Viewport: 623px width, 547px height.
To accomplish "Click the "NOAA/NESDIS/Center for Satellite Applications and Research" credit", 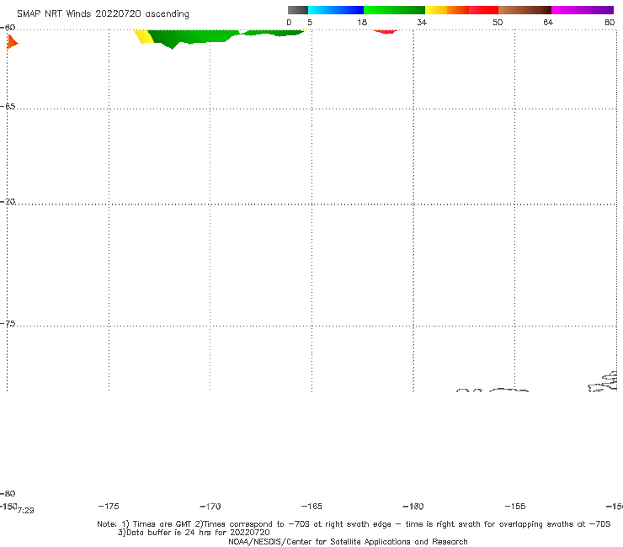I will pyautogui.click(x=348, y=541).
